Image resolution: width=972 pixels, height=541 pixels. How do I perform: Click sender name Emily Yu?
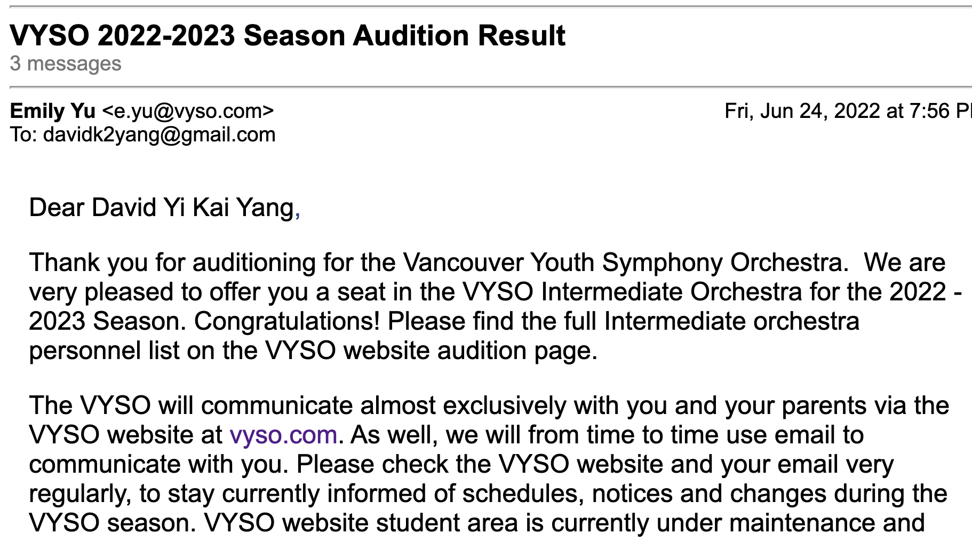52,111
